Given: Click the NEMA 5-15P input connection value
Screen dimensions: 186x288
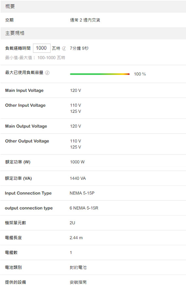Looking at the screenshot, I should coord(82,193).
